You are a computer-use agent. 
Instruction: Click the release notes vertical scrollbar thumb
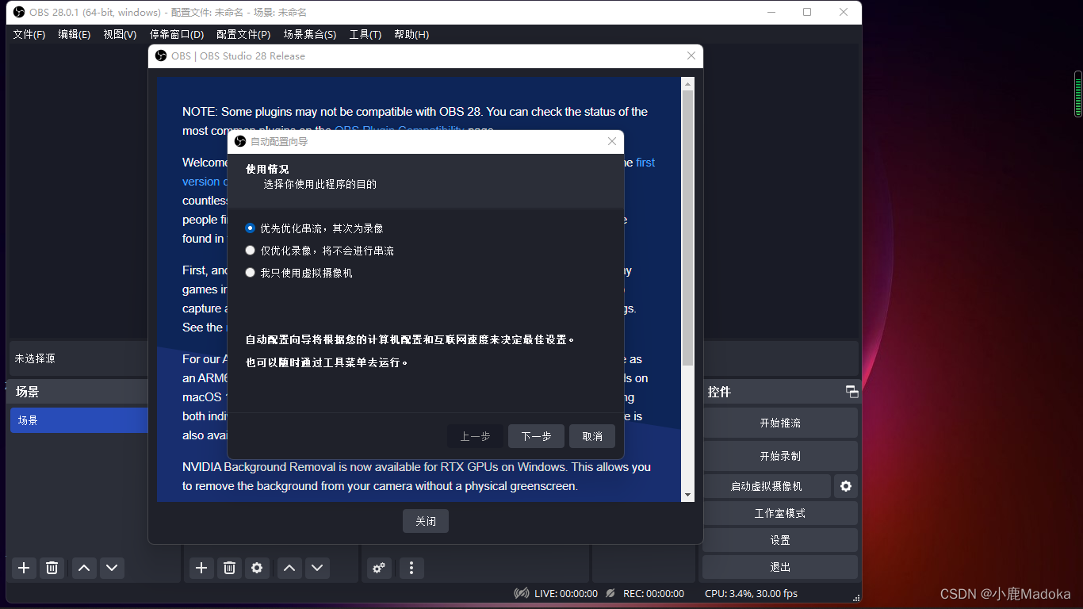point(687,228)
